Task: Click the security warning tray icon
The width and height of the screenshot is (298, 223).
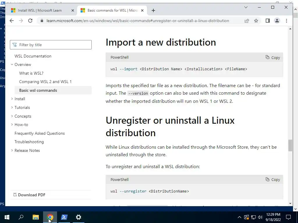Action: pos(246,217)
